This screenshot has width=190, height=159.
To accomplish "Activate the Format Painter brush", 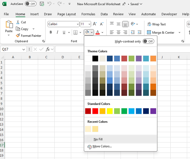I will (18, 36).
